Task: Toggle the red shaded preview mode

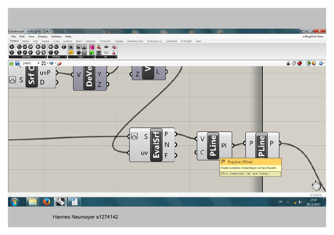Action: (x=300, y=64)
